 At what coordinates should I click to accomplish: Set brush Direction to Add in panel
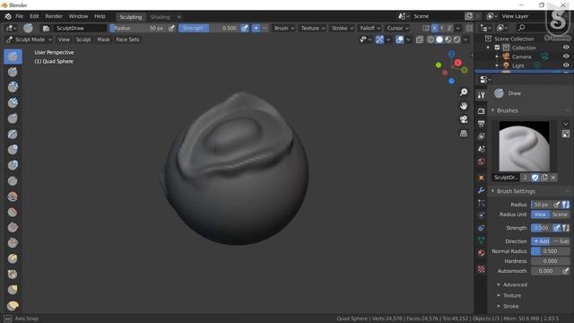pyautogui.click(x=541, y=241)
